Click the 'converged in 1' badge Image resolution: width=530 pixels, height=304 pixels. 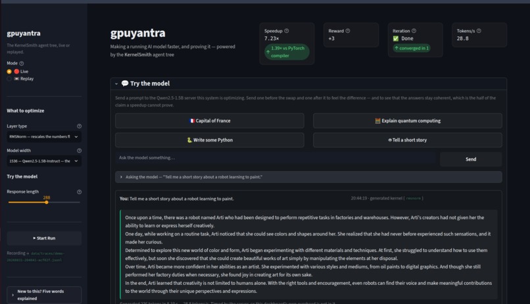click(x=412, y=48)
